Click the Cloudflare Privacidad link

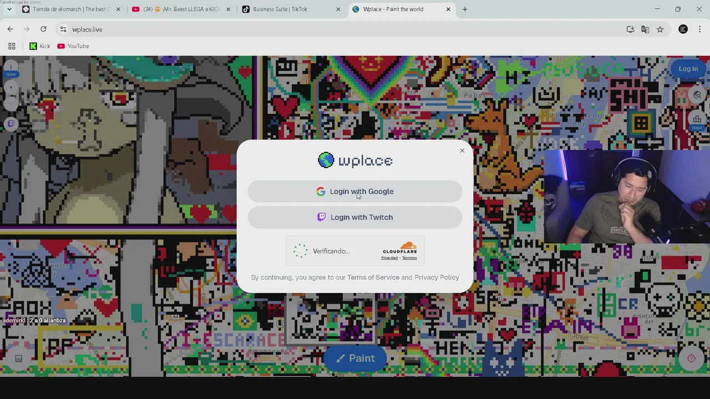(389, 258)
